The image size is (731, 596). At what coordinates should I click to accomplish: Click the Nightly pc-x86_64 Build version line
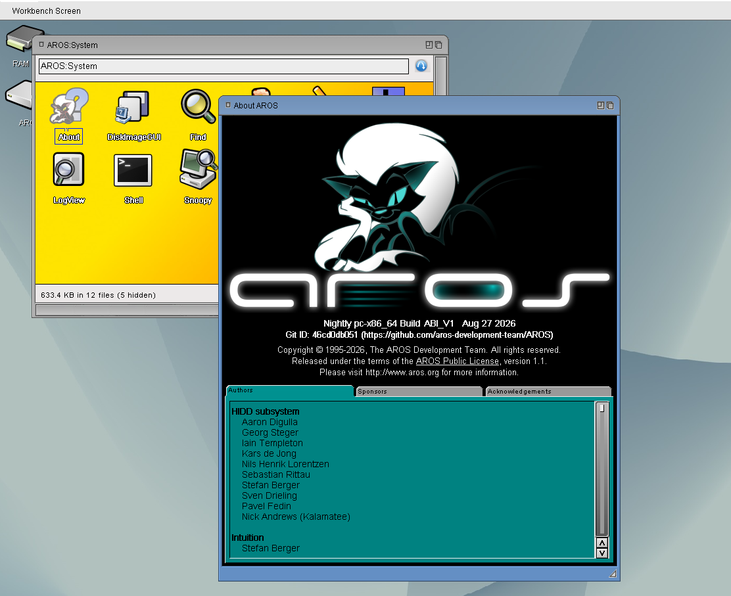click(x=419, y=323)
